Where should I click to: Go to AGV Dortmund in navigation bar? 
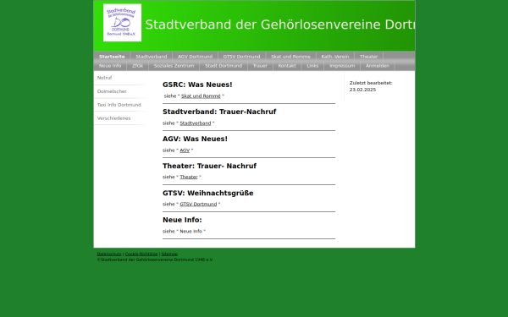point(195,57)
